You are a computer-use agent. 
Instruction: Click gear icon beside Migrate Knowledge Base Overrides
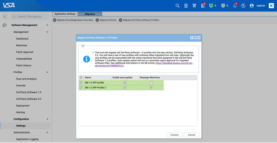(x=55, y=20)
